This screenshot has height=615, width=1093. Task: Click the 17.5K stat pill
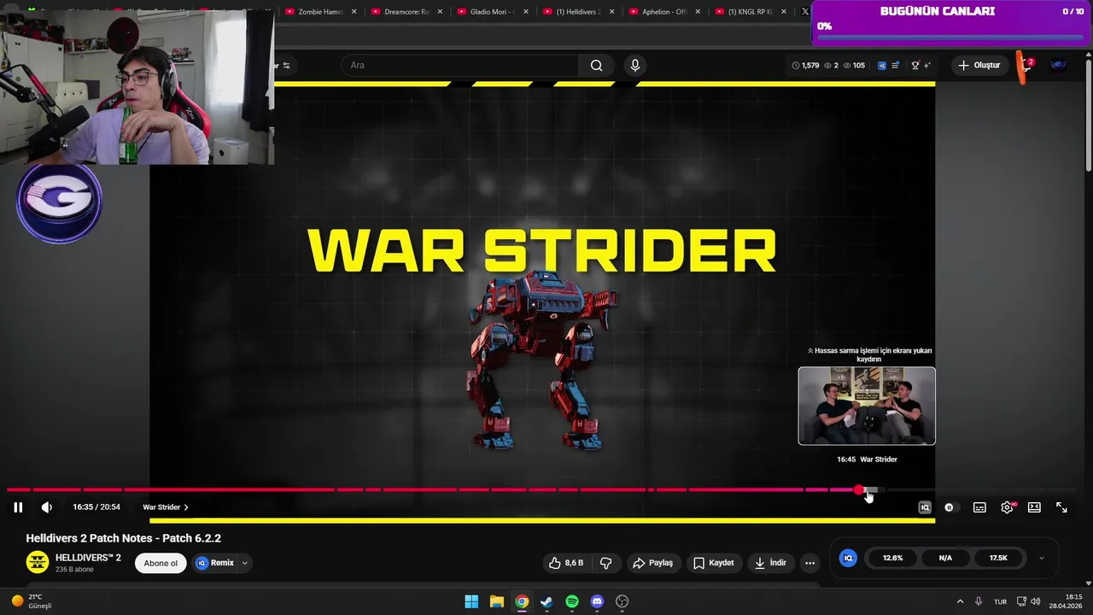click(998, 558)
